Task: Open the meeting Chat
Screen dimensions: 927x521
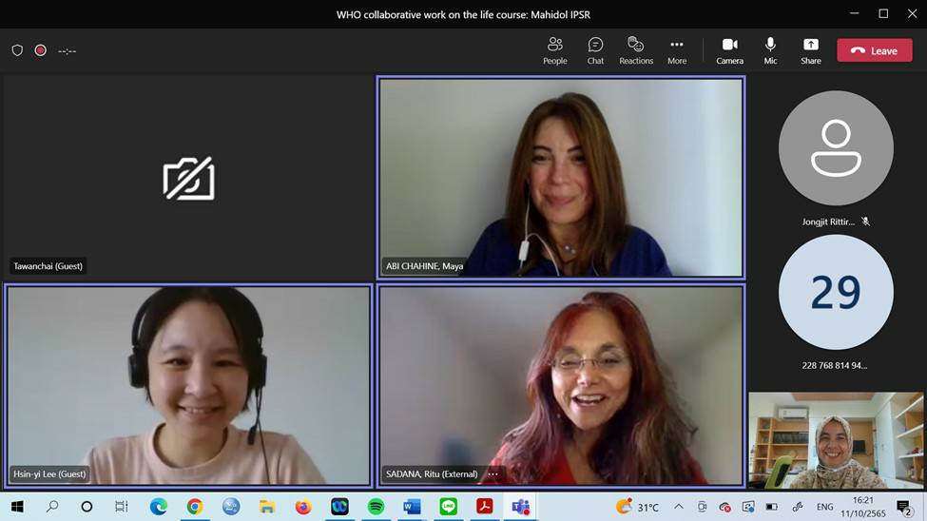Action: (595, 50)
